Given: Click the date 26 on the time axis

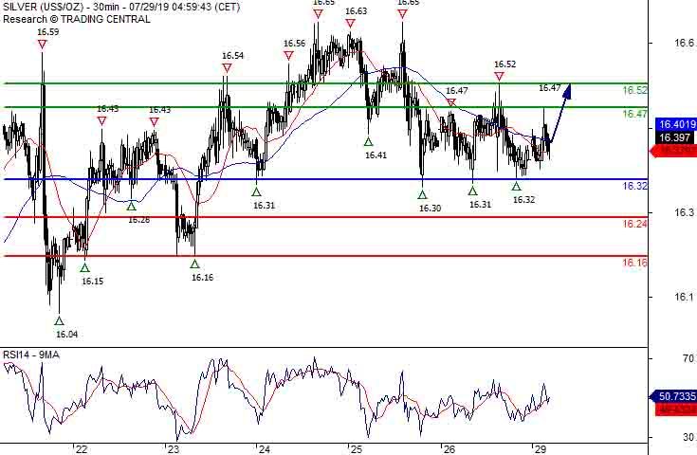Looking at the screenshot, I should [x=449, y=449].
